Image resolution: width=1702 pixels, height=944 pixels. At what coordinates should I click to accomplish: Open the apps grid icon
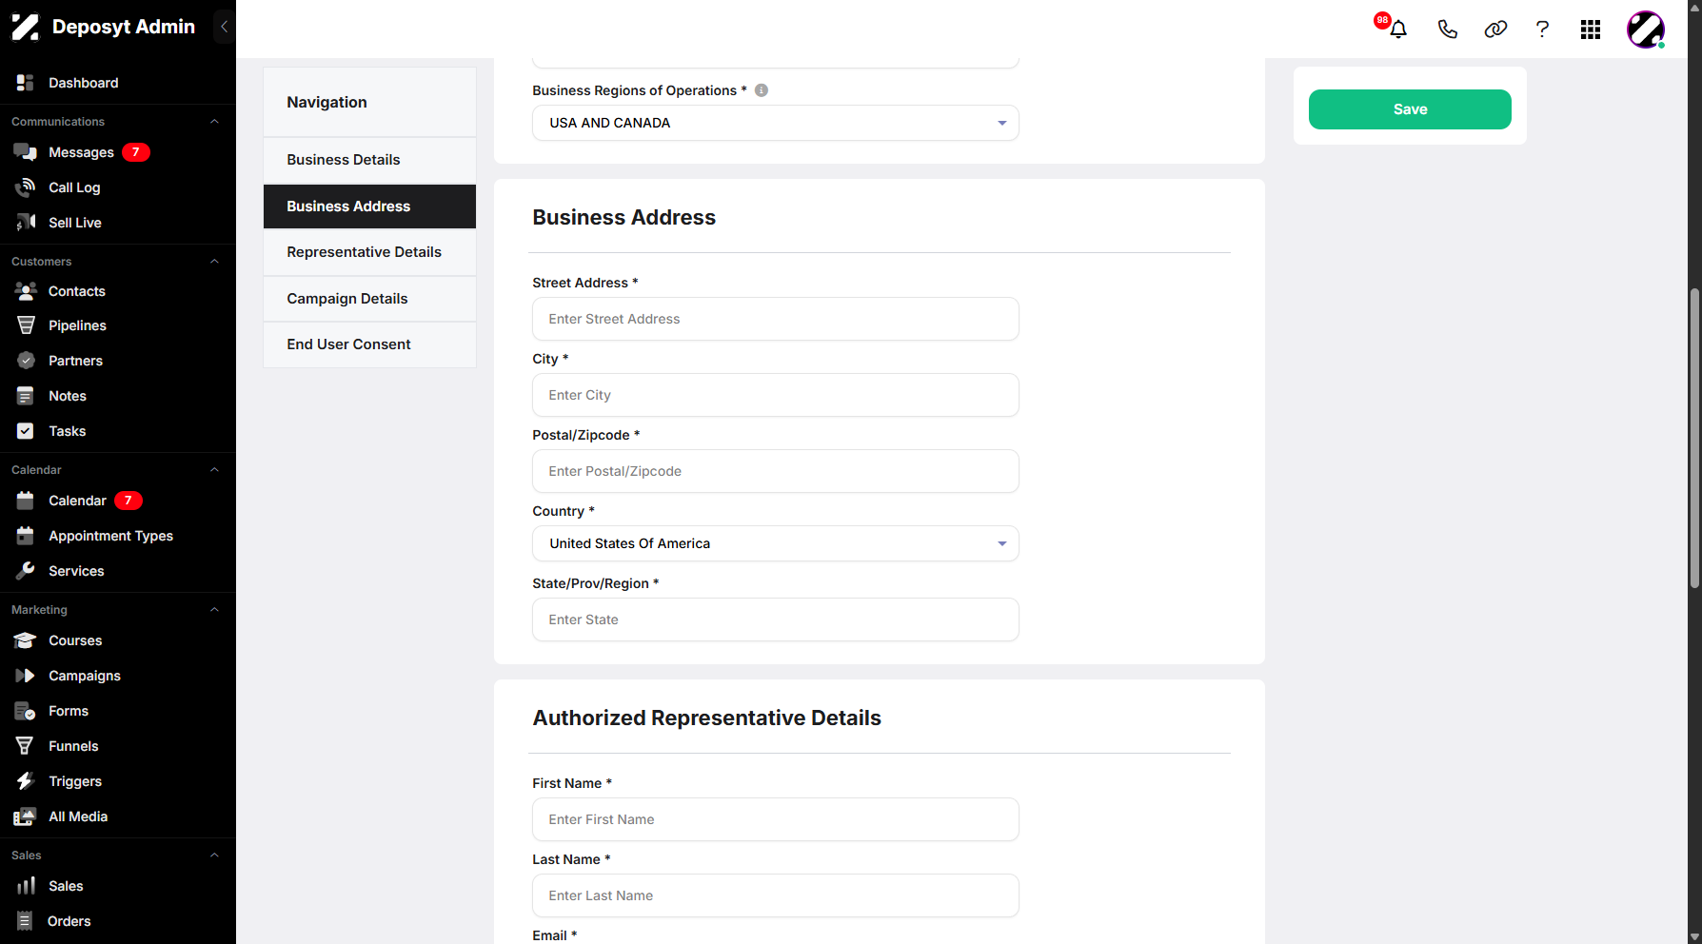point(1591,29)
